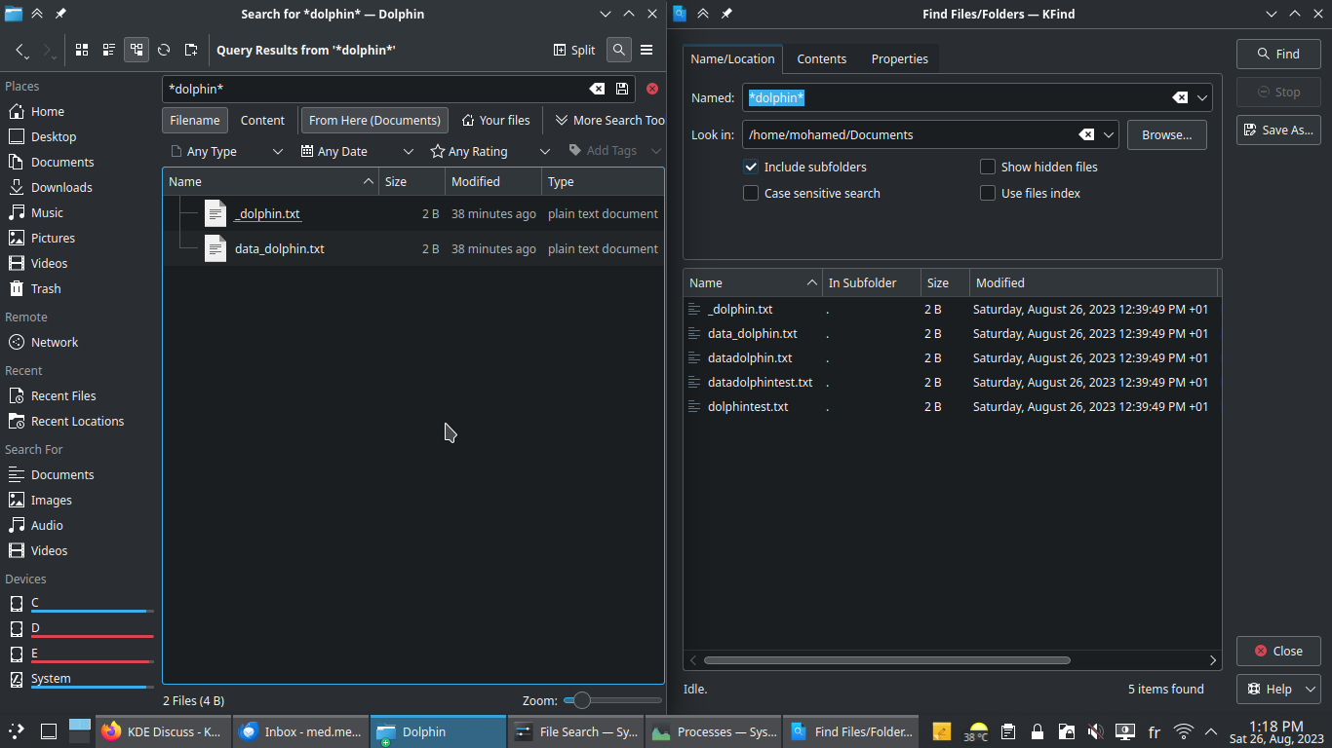Image resolution: width=1332 pixels, height=748 pixels.
Task: Show hidden system tray icons arrow
Action: pyautogui.click(x=1211, y=731)
